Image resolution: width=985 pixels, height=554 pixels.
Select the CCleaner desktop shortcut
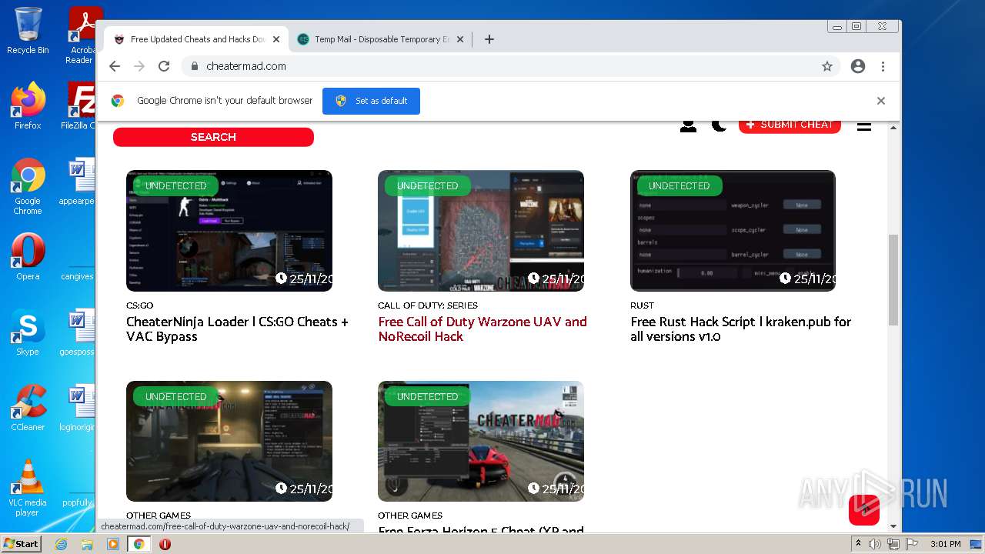28,408
